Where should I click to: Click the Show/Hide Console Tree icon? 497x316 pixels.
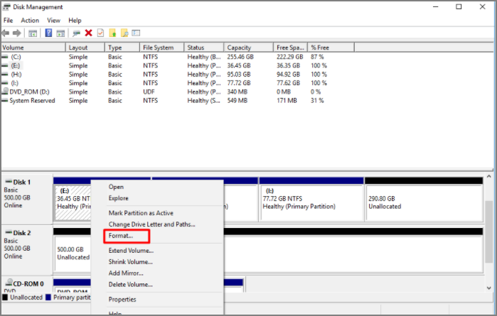tap(33, 33)
